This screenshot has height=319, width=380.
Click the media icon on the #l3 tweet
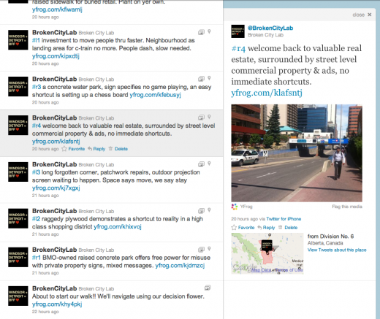coord(201,164)
